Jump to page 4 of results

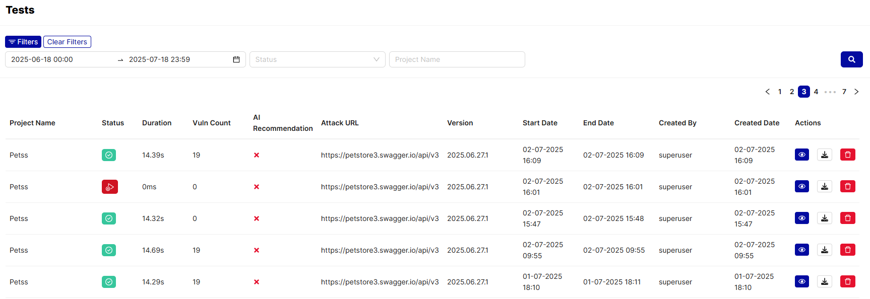[816, 92]
